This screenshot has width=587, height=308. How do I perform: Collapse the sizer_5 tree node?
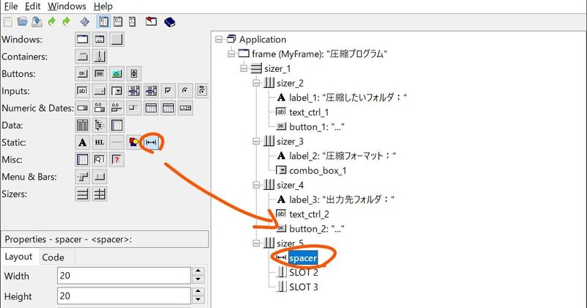point(256,243)
